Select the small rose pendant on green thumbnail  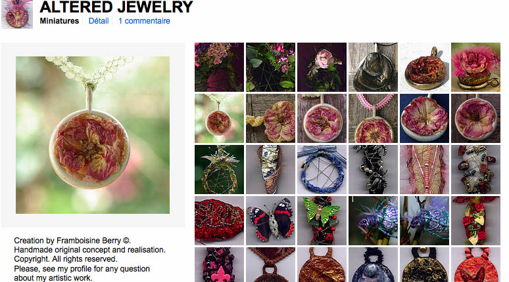pos(219,118)
